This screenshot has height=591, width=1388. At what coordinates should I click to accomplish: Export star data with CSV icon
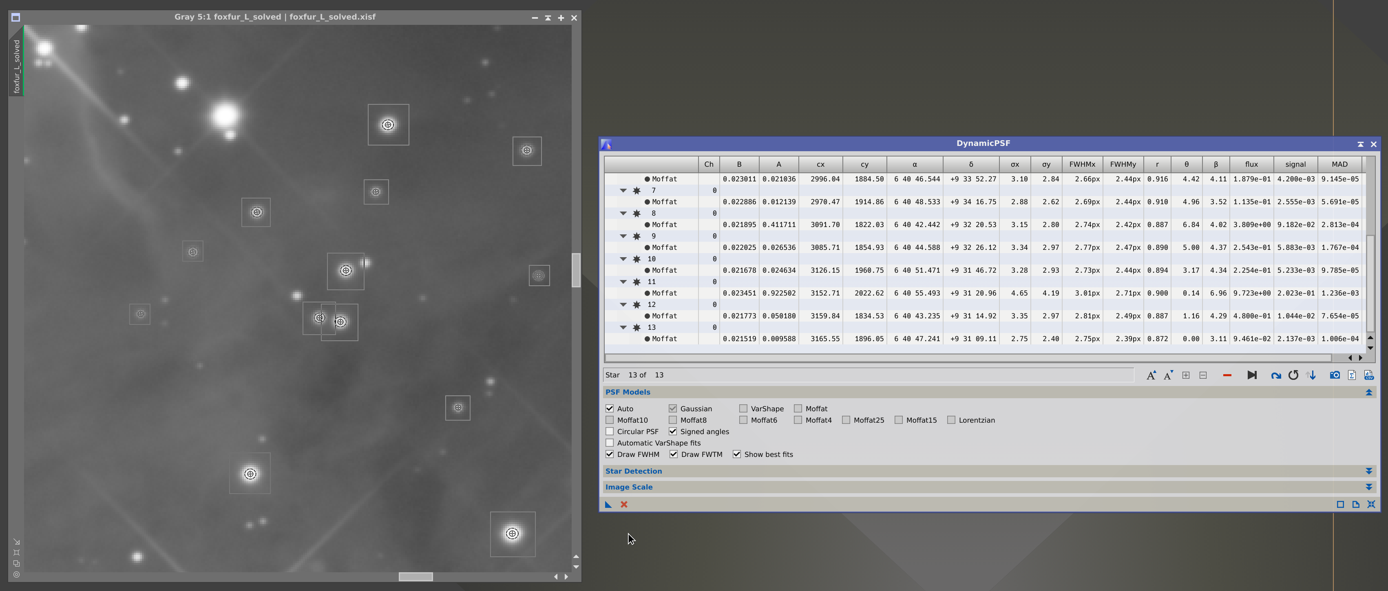(1368, 375)
